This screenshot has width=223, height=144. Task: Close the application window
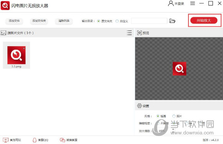pyautogui.click(x=220, y=3)
